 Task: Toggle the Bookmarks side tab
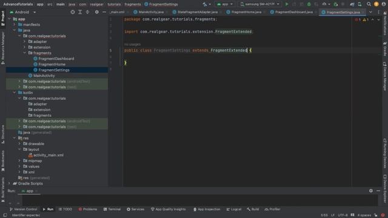[x=2, y=161]
